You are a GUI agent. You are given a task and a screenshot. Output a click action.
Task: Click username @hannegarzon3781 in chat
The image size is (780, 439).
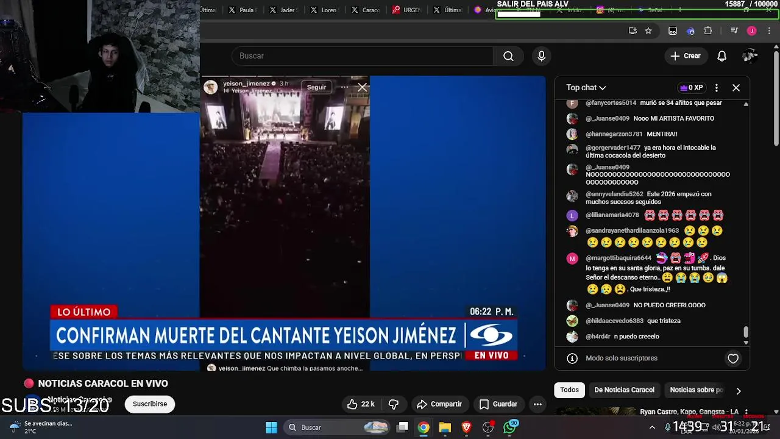click(x=614, y=134)
